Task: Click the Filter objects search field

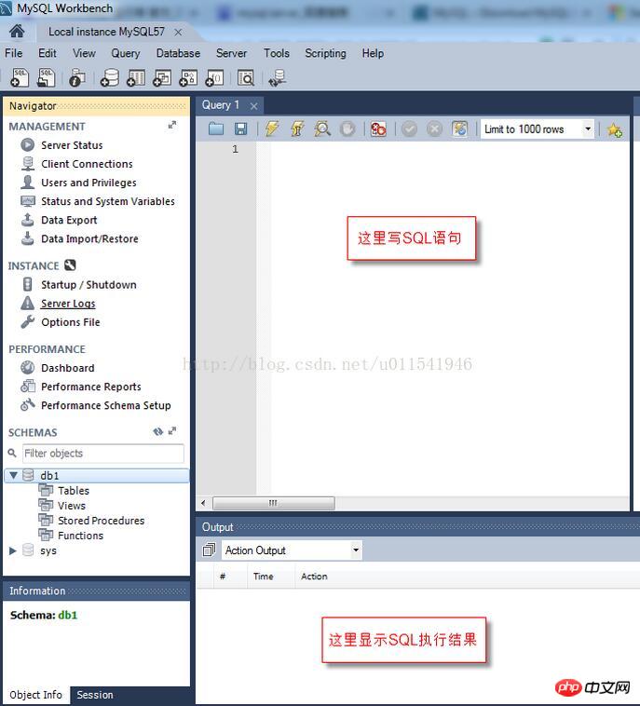Action: tap(103, 454)
